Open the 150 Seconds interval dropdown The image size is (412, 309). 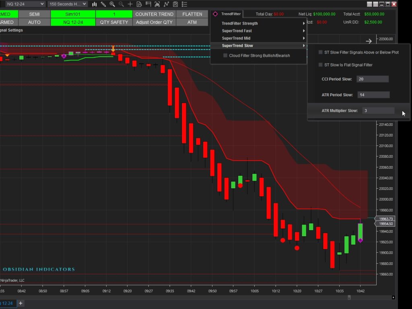click(67, 4)
